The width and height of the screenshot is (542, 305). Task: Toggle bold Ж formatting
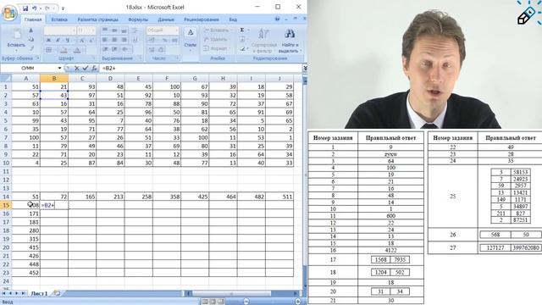pyautogui.click(x=49, y=40)
